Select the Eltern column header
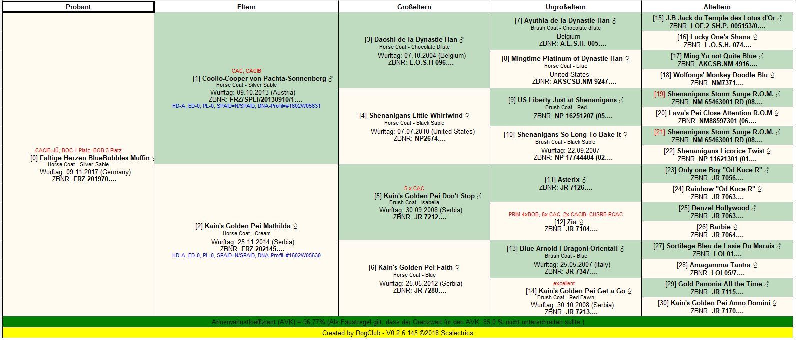Viewport: 796px width, 340px height. (246, 7)
